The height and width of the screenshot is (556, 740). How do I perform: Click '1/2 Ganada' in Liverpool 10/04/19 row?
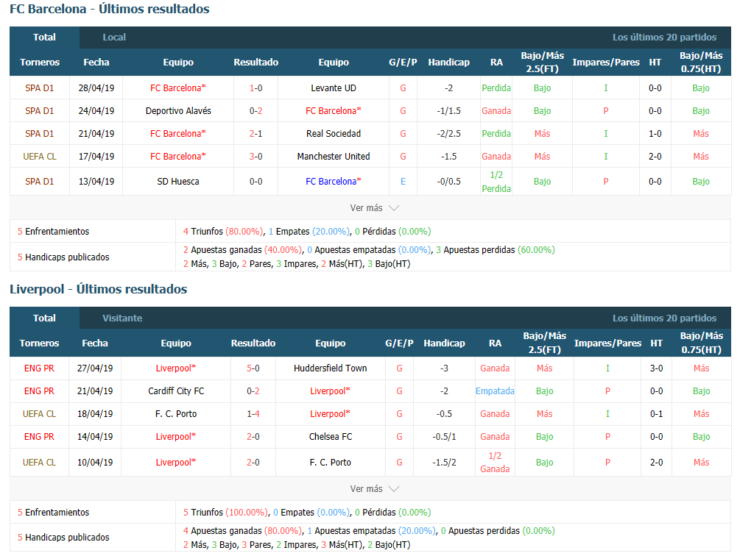[x=495, y=463]
